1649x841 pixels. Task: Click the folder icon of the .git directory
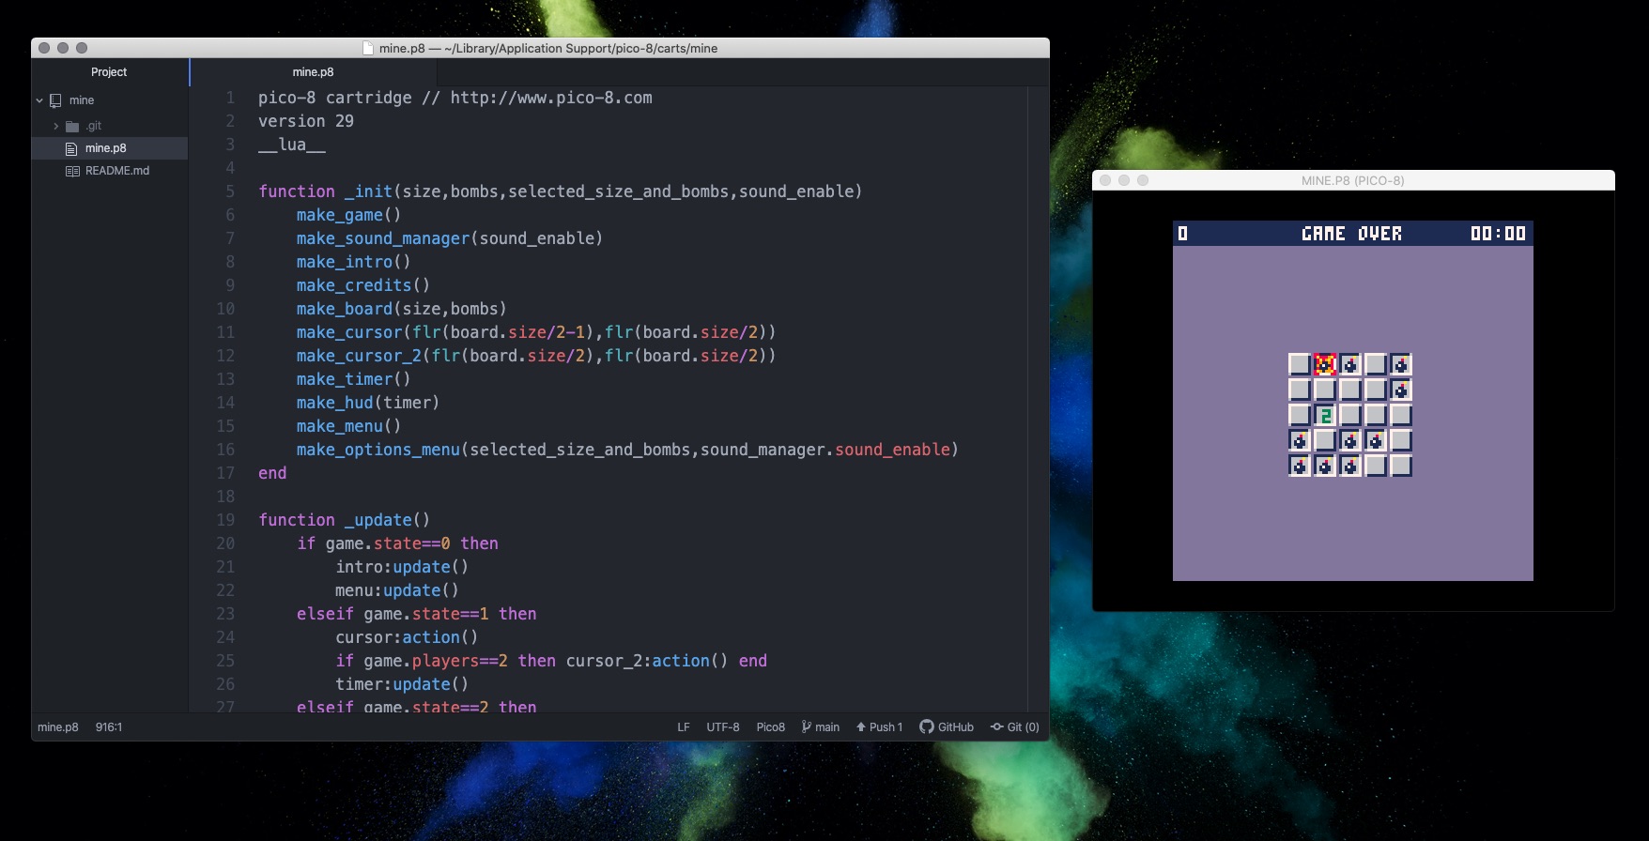[72, 126]
